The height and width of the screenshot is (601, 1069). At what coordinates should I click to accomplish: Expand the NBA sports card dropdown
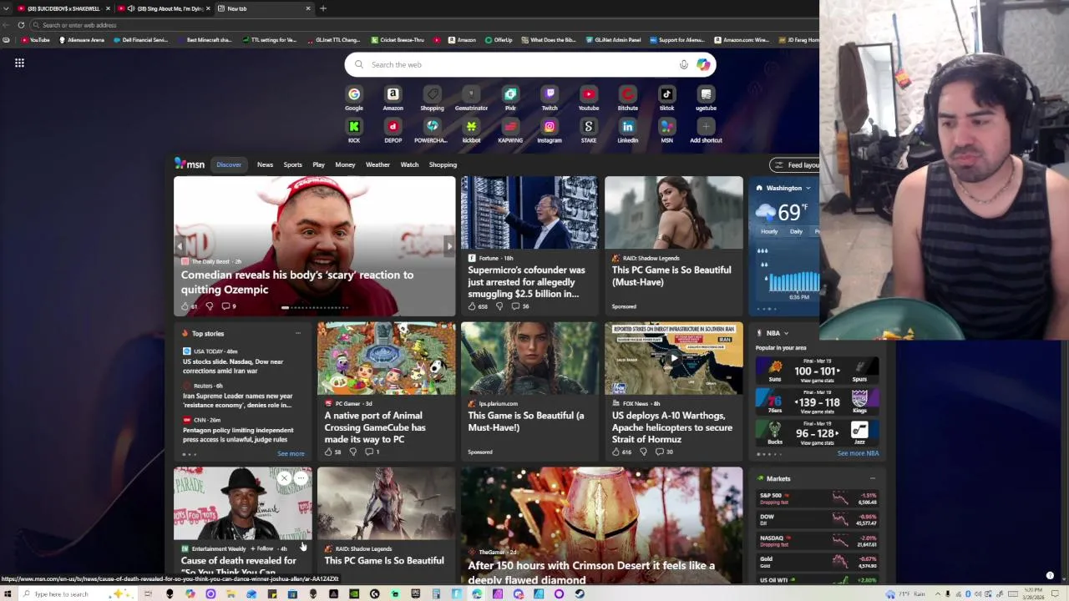(786, 333)
